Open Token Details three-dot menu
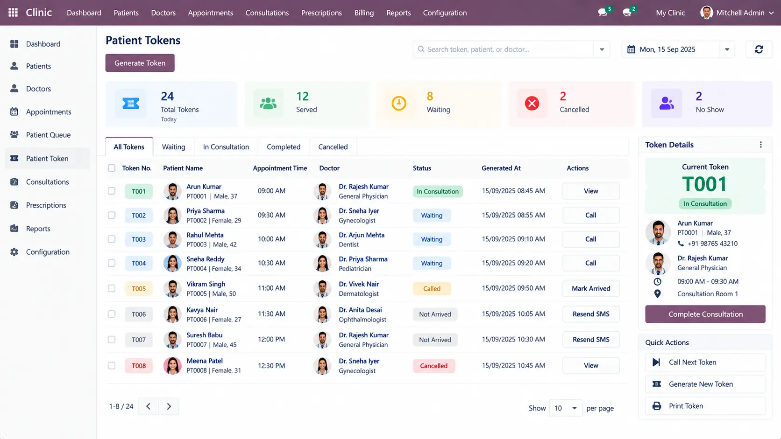Viewport: 781px width, 439px height. 760,145
